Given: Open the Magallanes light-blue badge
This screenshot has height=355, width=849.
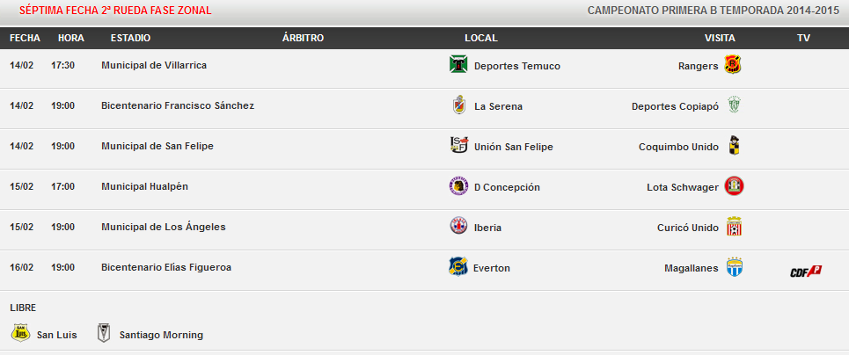Looking at the screenshot, I should 735,267.
